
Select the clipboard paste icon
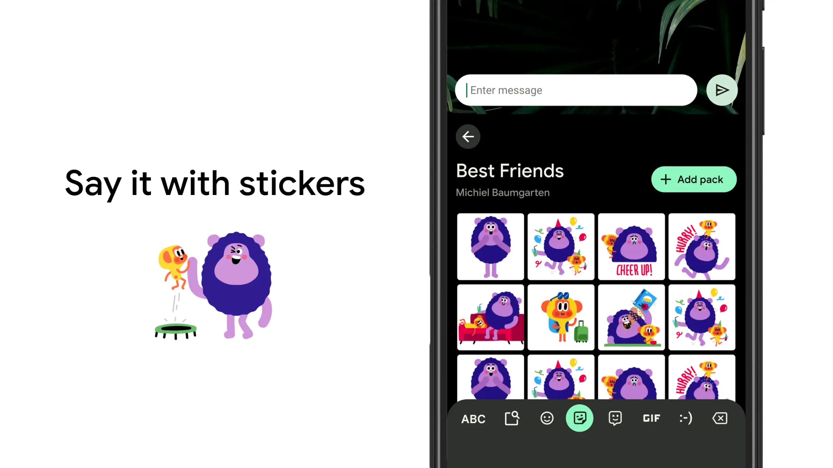(512, 418)
